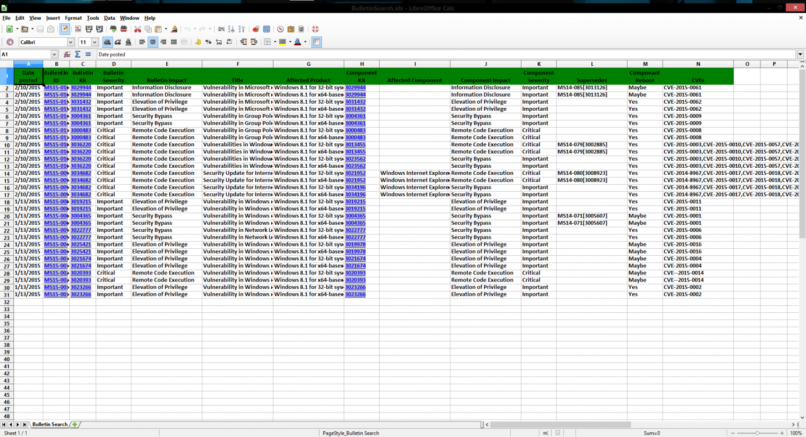Open the Font Size 11 dropdown
806x437 pixels.
click(x=94, y=42)
